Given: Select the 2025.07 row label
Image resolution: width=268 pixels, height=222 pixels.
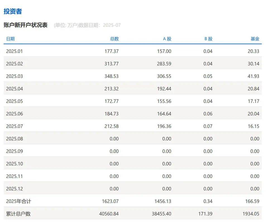Looking at the screenshot, I should 15,126.
